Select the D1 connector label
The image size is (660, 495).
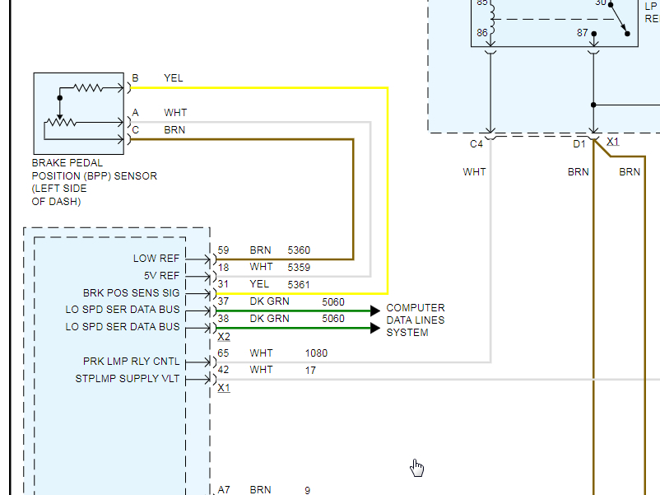[x=579, y=144]
